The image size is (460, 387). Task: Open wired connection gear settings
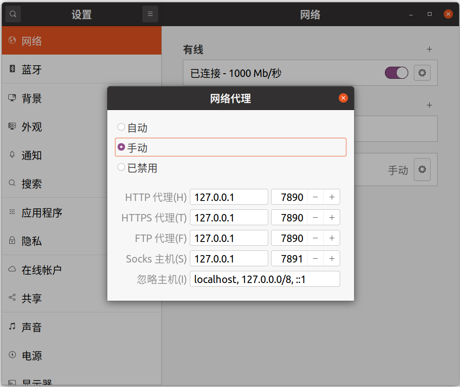click(x=422, y=73)
